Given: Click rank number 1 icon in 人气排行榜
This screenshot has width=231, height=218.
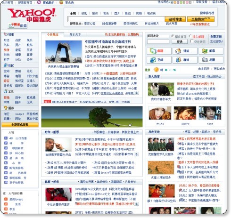Looking at the screenshot, I should point(6,199).
